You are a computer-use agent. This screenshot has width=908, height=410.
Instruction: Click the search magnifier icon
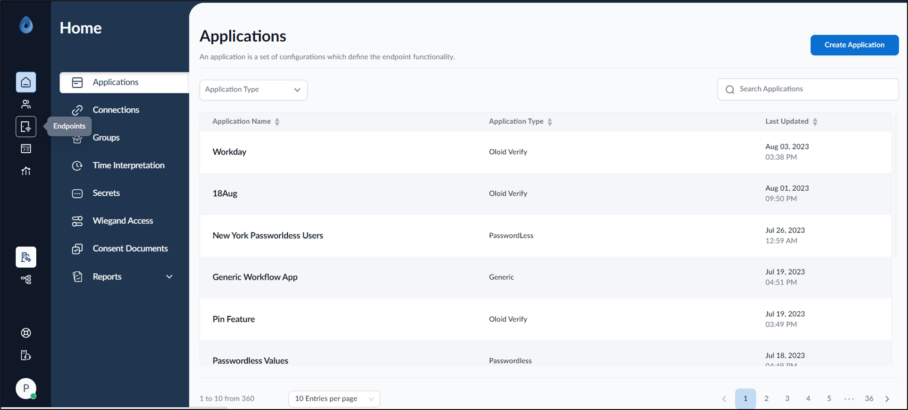point(730,90)
